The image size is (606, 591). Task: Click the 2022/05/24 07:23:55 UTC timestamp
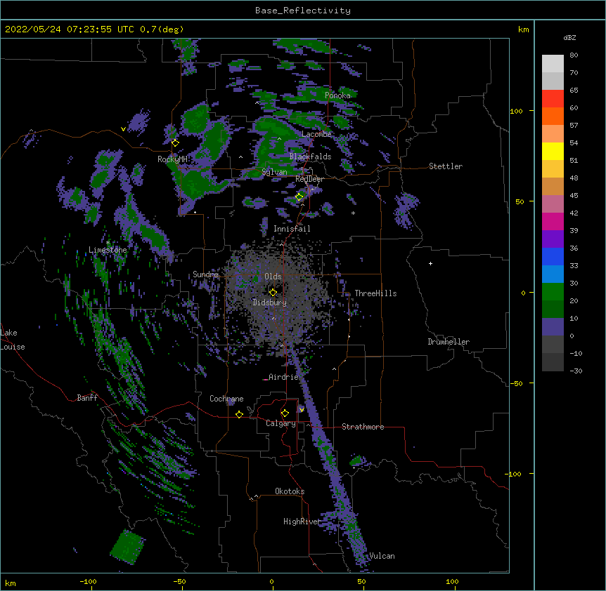coord(63,29)
